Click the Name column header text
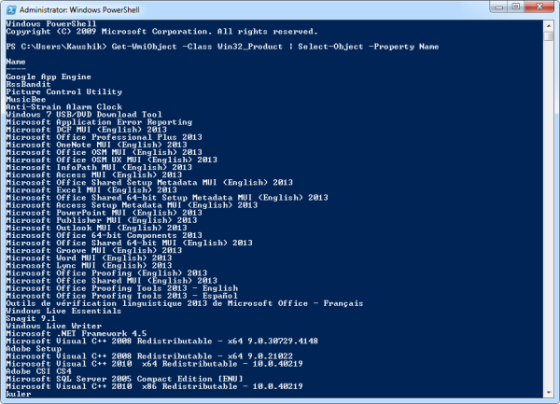Image resolution: width=560 pixels, height=404 pixels. click(14, 61)
